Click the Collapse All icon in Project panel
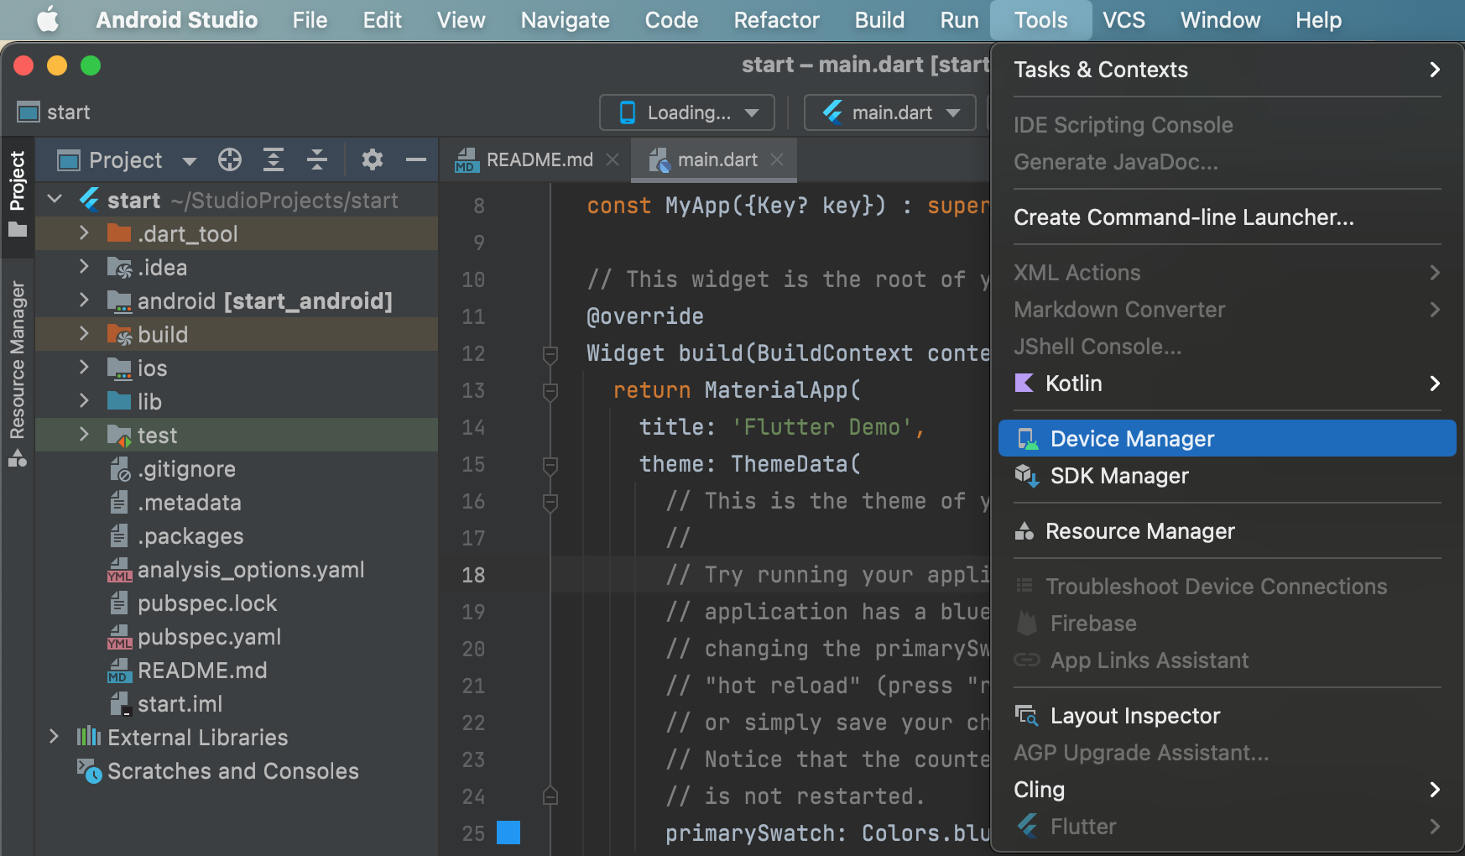The height and width of the screenshot is (856, 1465). pos(317,159)
